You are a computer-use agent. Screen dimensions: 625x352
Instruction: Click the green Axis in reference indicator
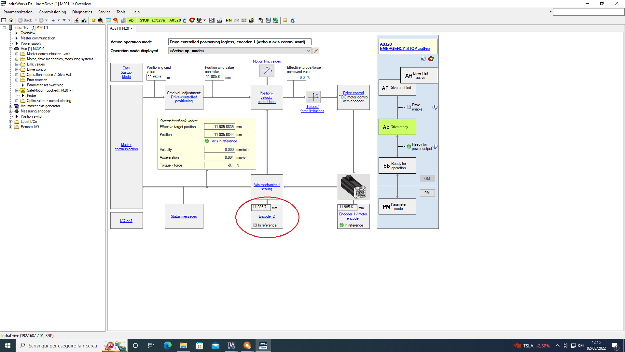click(207, 141)
